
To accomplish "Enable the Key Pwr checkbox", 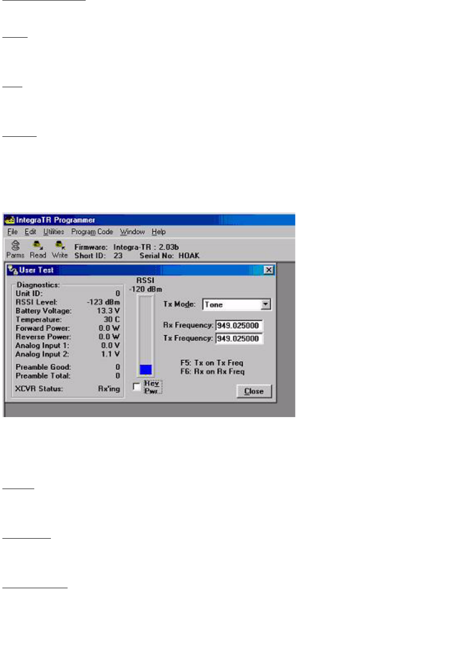I will click(137, 387).
